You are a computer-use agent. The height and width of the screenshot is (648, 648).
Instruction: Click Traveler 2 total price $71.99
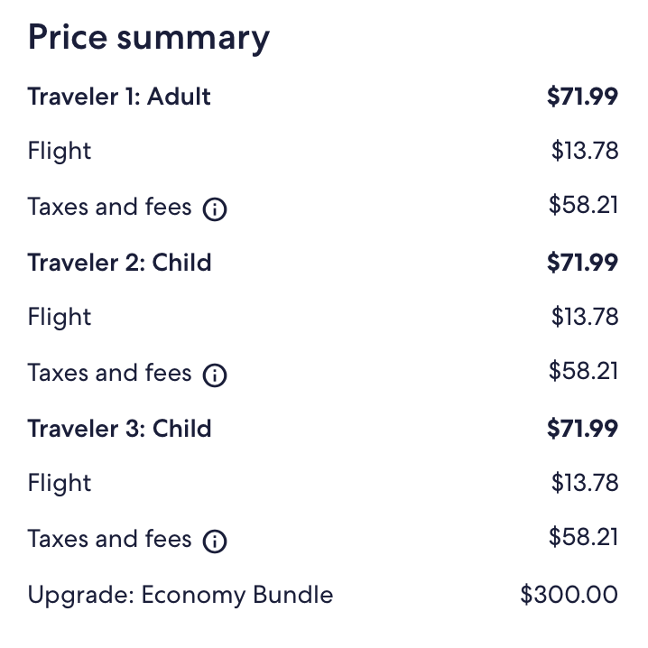pyautogui.click(x=582, y=263)
